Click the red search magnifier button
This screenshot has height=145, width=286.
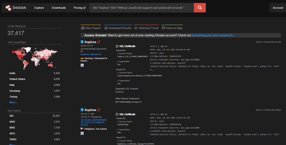coord(200,8)
